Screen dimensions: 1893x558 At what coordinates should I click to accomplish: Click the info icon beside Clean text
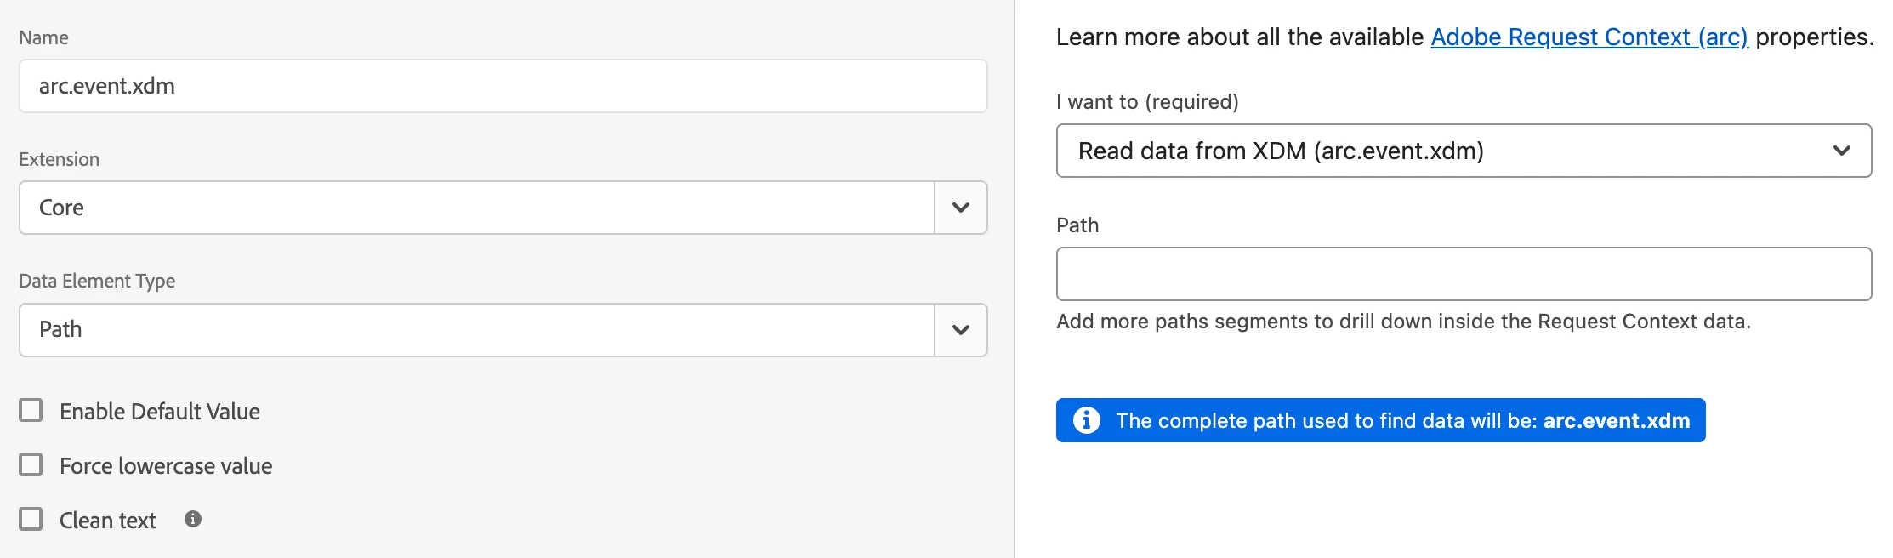pyautogui.click(x=193, y=519)
